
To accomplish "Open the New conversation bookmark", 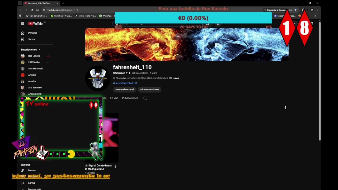I will coord(37,16).
